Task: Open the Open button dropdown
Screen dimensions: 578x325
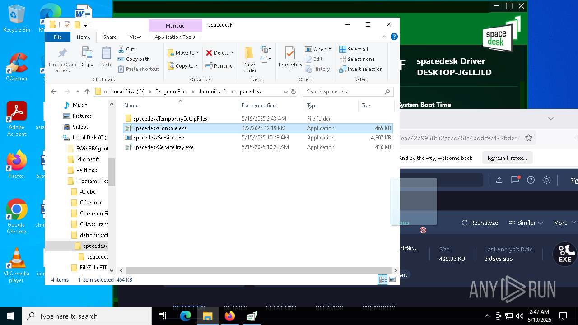Action: [330, 49]
